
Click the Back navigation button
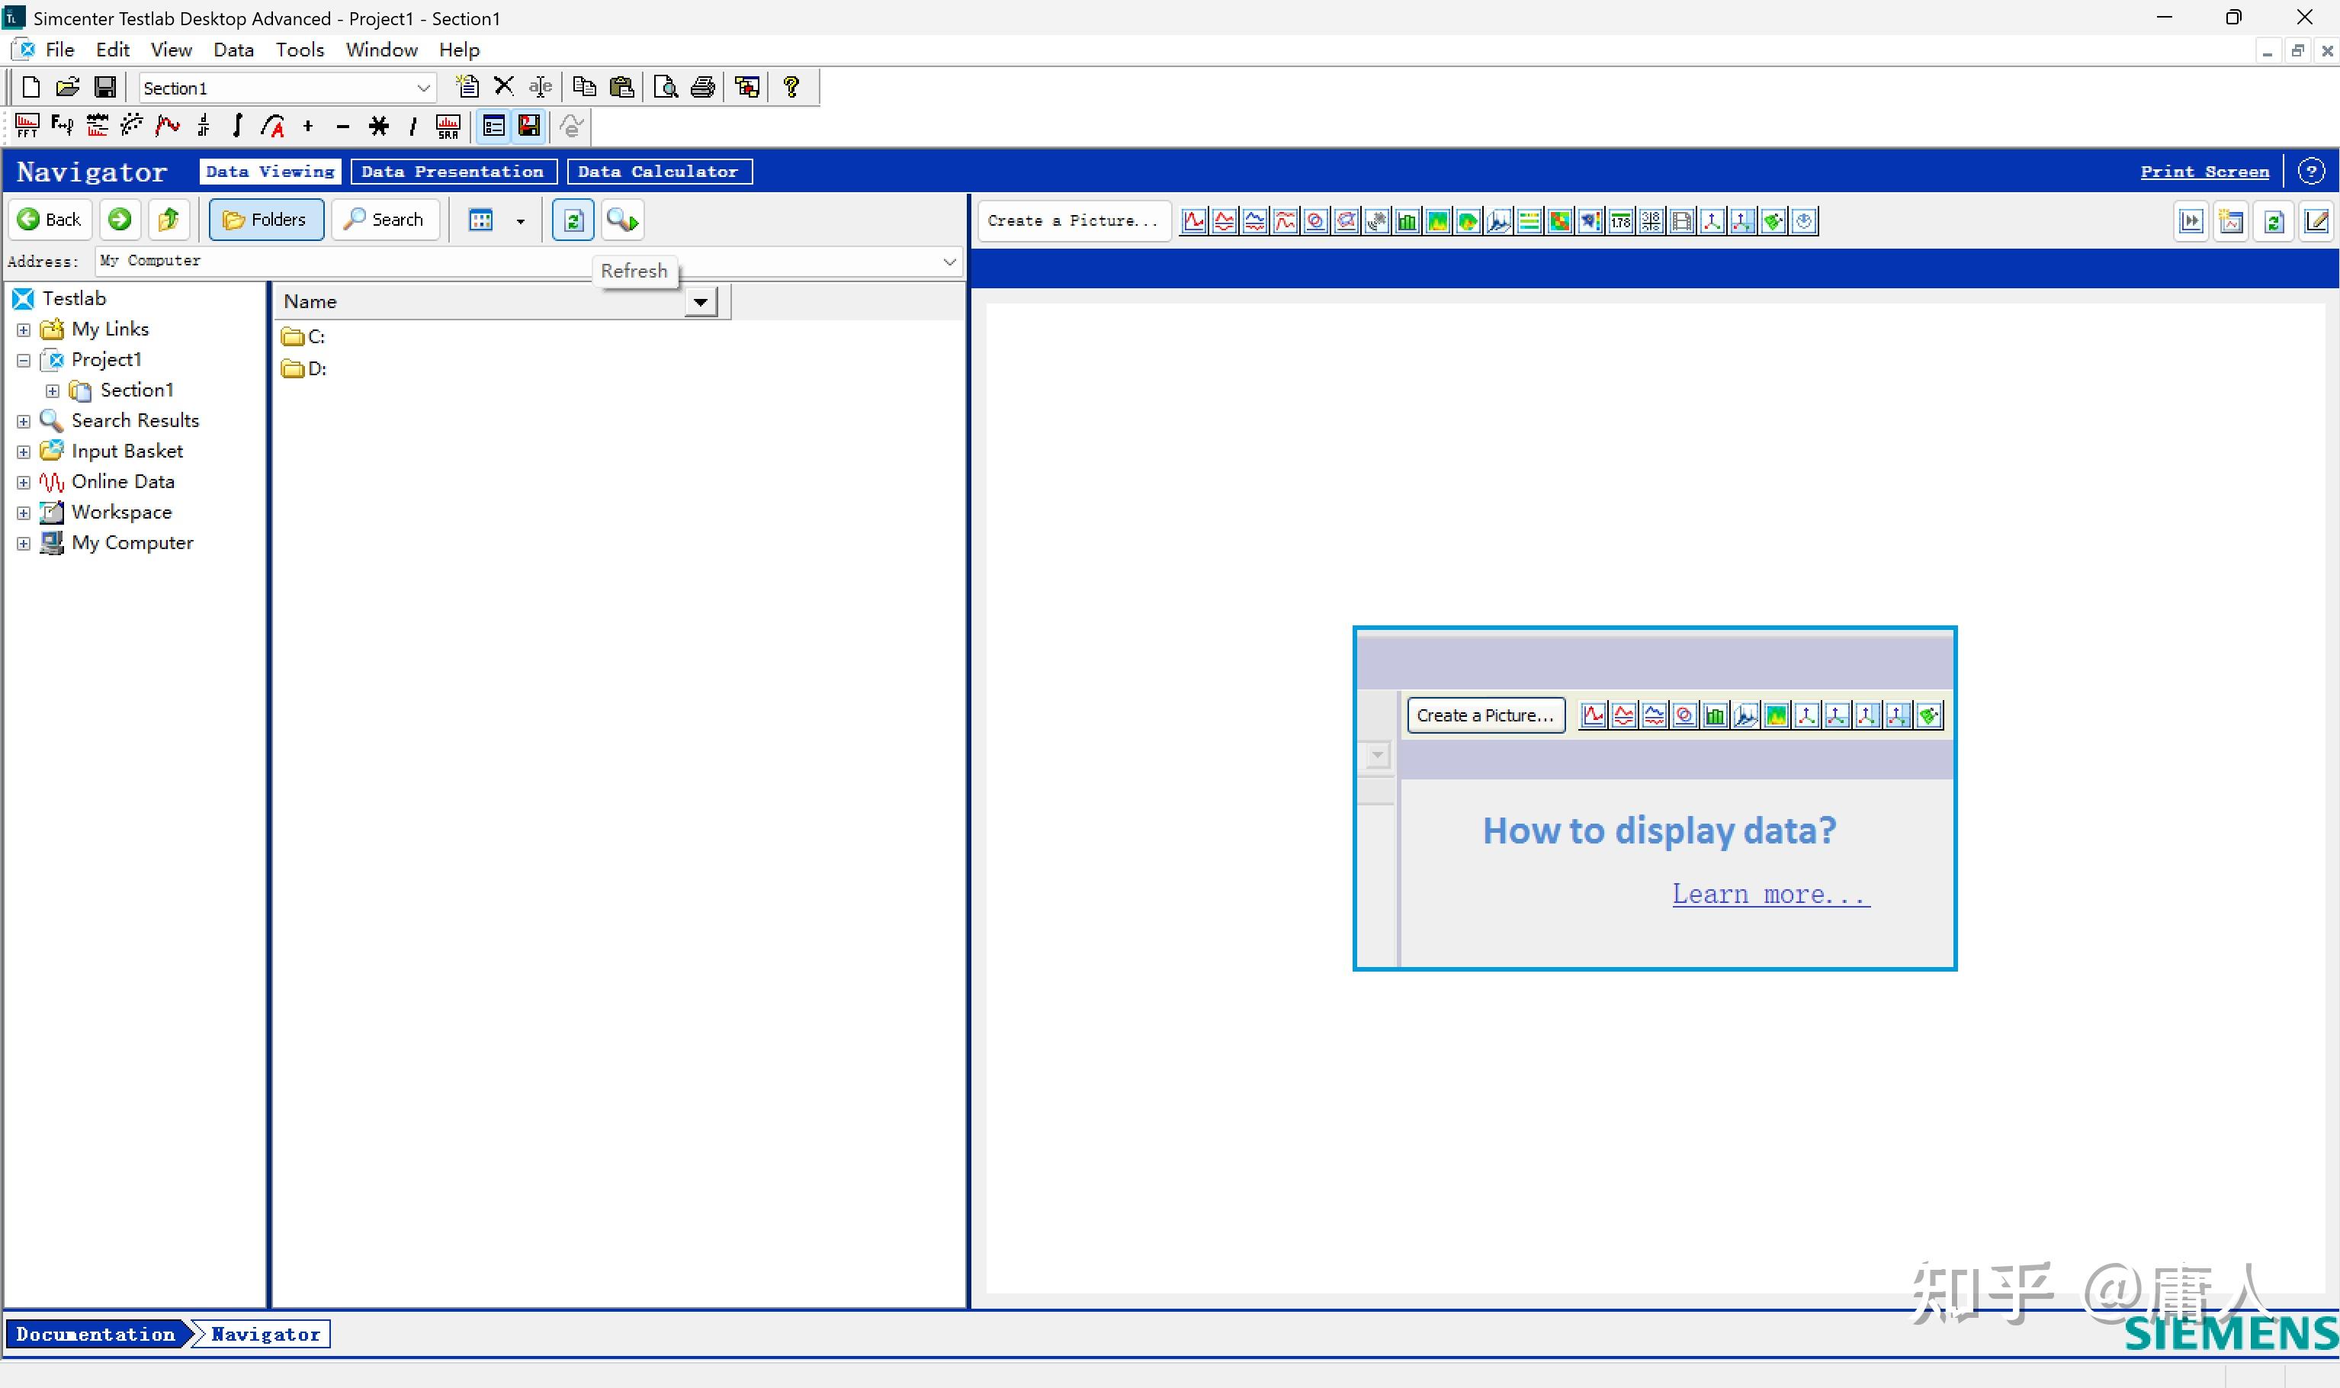[50, 219]
